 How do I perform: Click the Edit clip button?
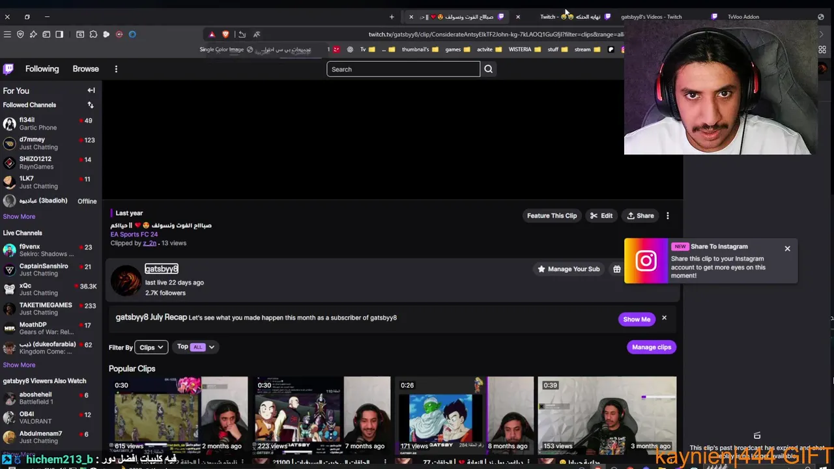pyautogui.click(x=601, y=216)
